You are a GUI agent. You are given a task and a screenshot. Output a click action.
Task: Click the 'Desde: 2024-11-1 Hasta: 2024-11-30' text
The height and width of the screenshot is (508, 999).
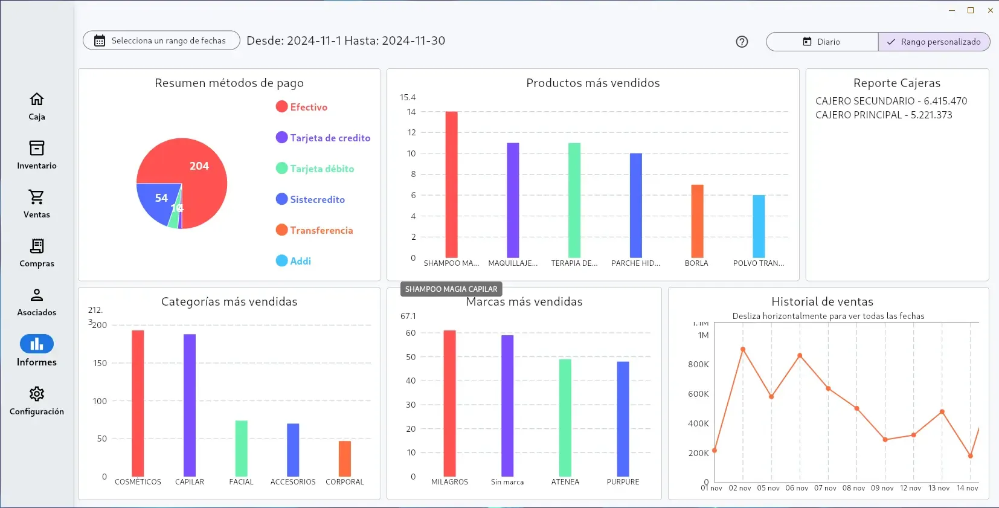coord(346,40)
